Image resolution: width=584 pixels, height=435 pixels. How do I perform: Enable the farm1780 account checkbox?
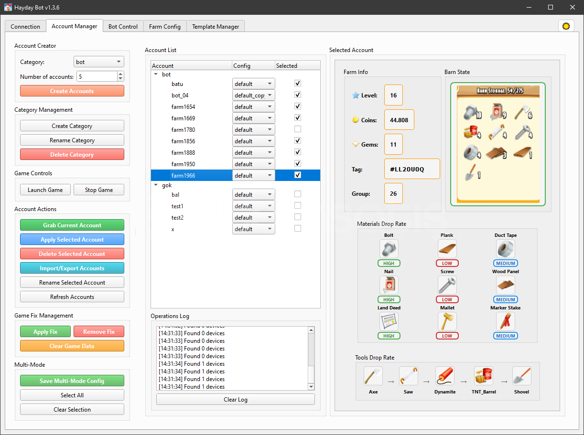[x=298, y=129]
